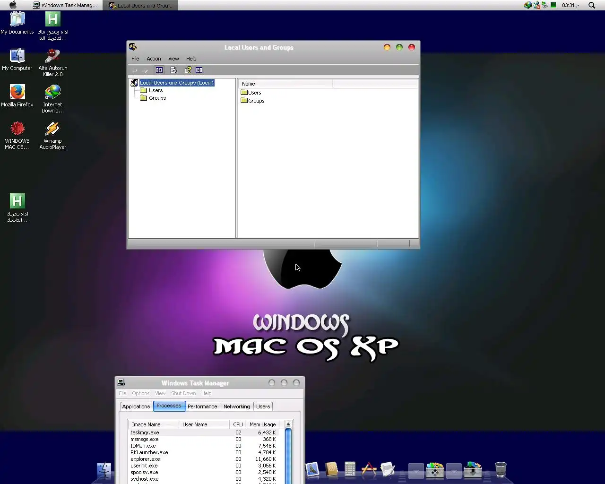Toggle the Show/Hide Action Pane toolbar icon
Screen dimensions: 605x484
199,70
